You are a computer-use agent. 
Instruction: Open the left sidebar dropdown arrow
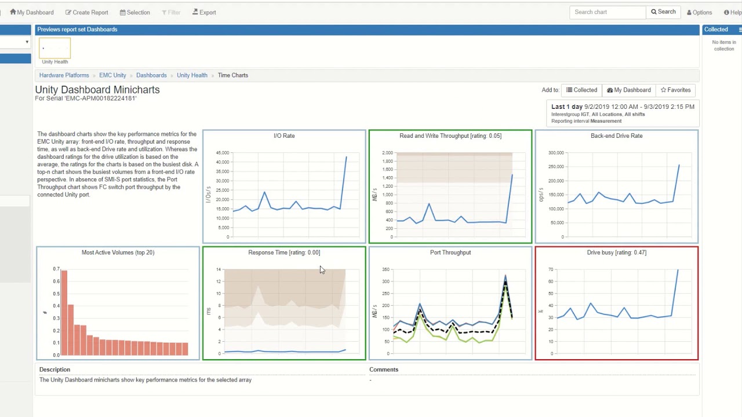coord(27,42)
